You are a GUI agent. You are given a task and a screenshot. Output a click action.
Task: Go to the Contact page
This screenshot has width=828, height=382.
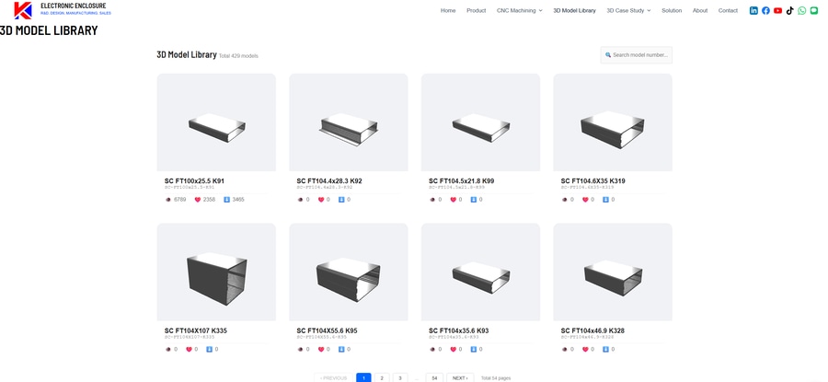tap(728, 10)
